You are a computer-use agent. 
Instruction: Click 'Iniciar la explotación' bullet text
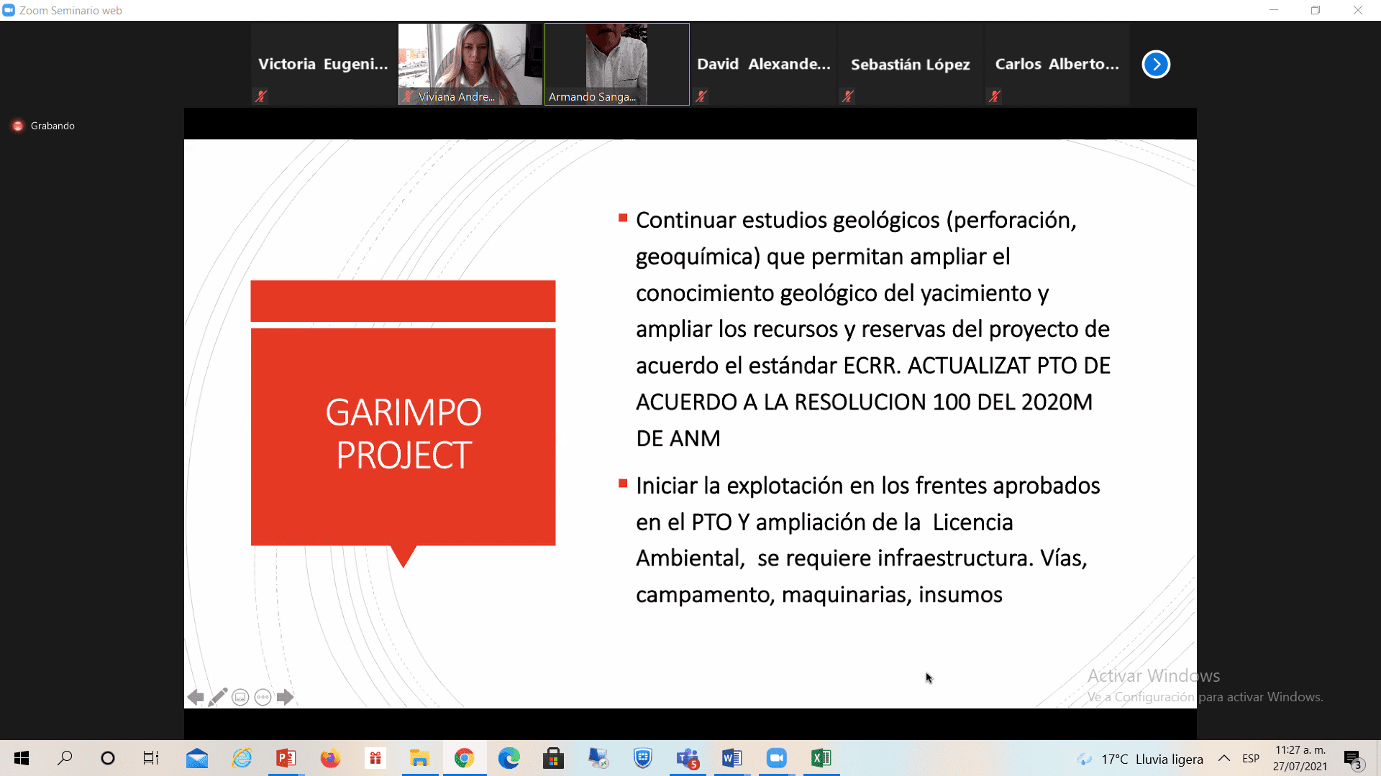[868, 540]
